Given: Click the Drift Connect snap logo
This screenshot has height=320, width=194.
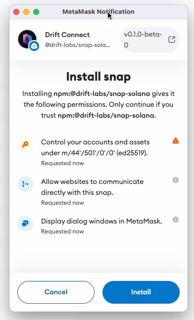Looking at the screenshot, I should click(27, 39).
